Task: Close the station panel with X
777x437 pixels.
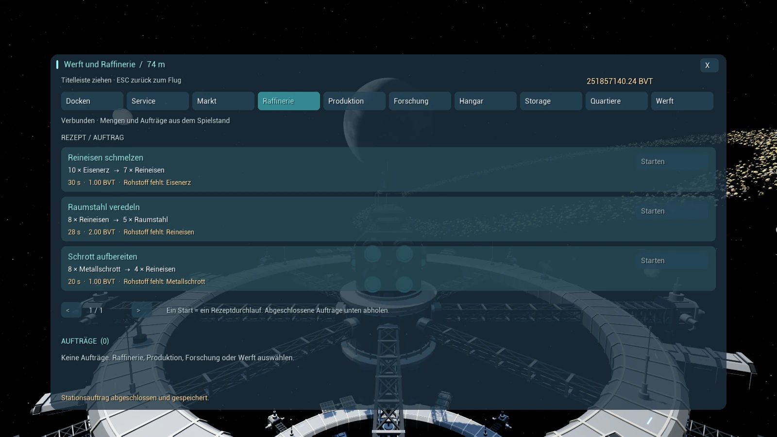Action: point(709,65)
